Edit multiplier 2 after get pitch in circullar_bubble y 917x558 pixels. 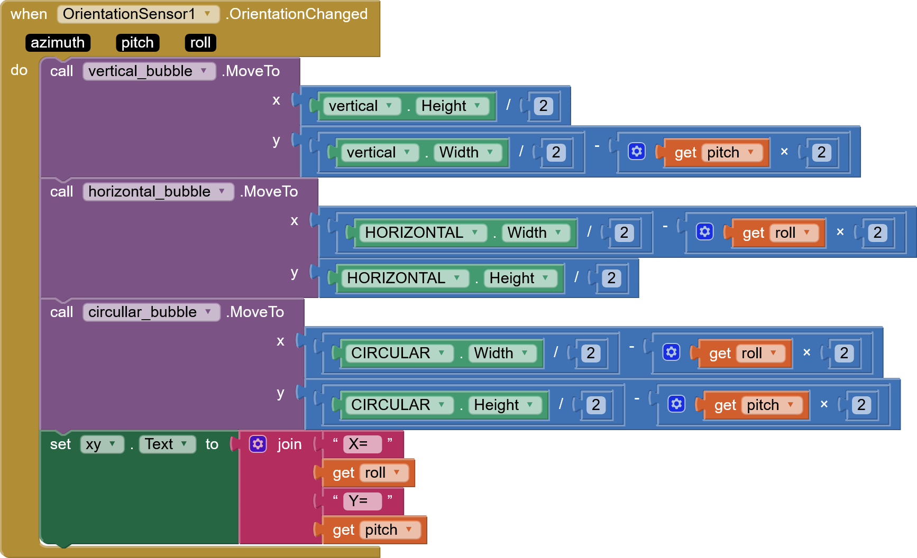[861, 405]
